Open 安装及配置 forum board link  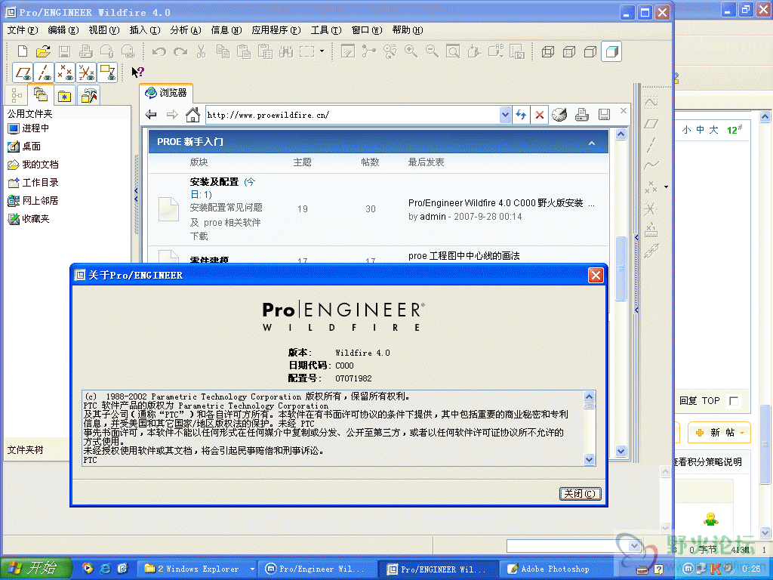(214, 182)
